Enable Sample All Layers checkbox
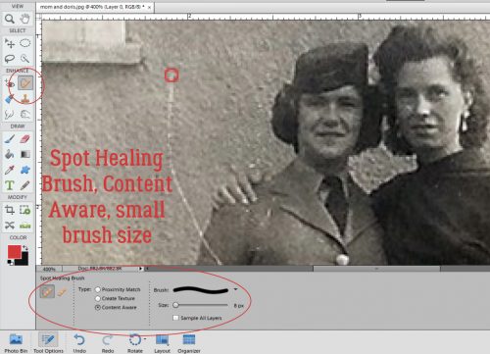 pos(175,318)
